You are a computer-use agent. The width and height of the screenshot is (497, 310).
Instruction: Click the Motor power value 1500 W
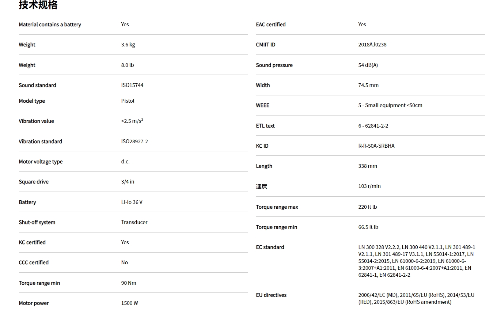(129, 303)
